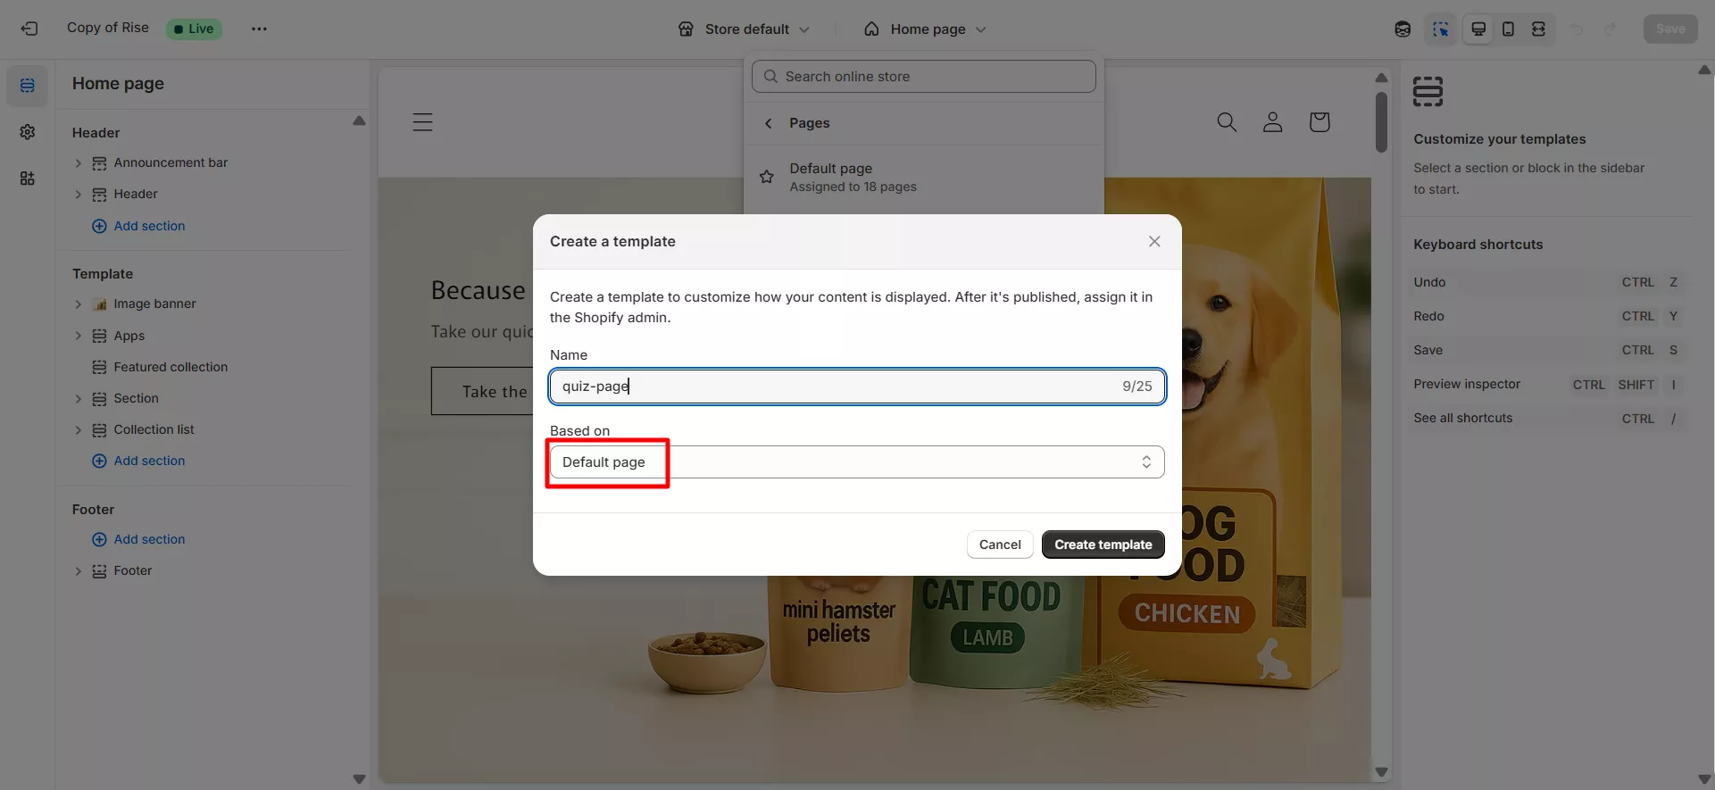The image size is (1715, 790).
Task: Expand the Announcement bar section
Action: click(x=79, y=163)
